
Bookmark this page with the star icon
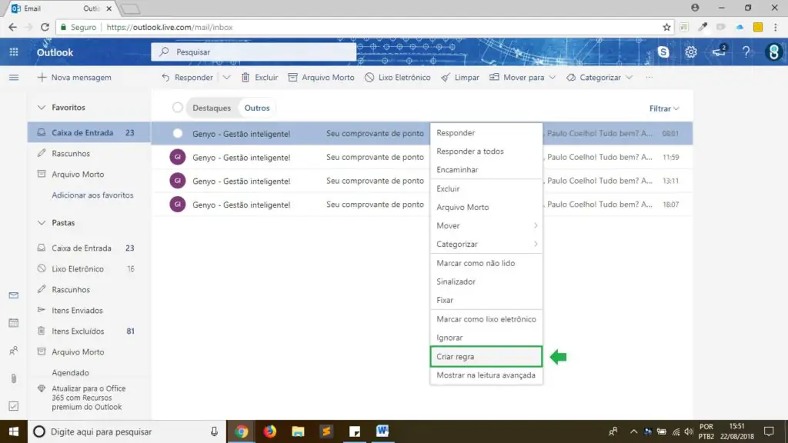666,27
